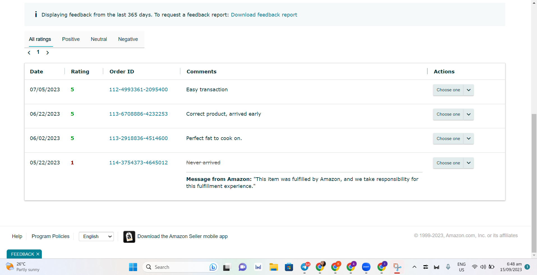Viewport: 537px width, 275px height.
Task: Click the struck-through Never arrived comment
Action: coord(203,163)
